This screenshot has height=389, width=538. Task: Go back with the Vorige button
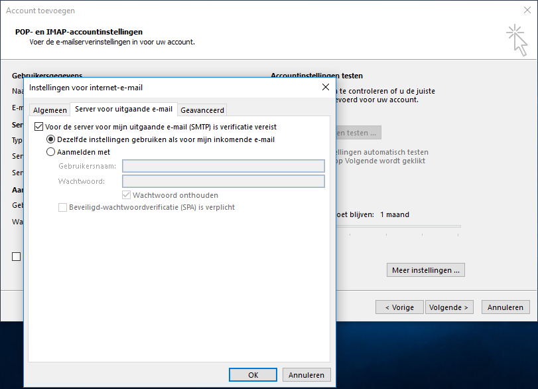coord(399,307)
